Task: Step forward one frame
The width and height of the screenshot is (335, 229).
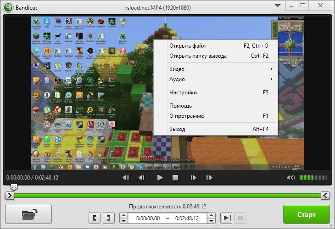Action: click(193, 178)
